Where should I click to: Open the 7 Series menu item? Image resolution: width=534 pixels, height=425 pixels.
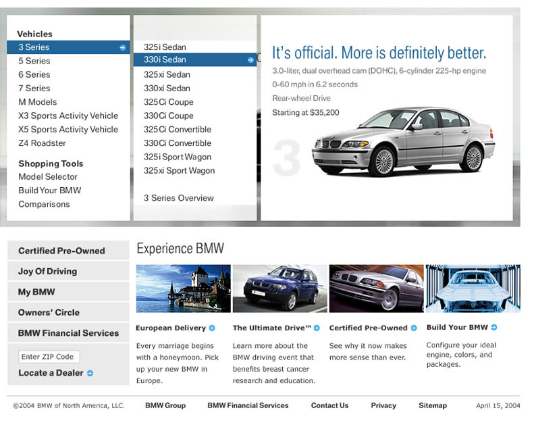click(34, 89)
